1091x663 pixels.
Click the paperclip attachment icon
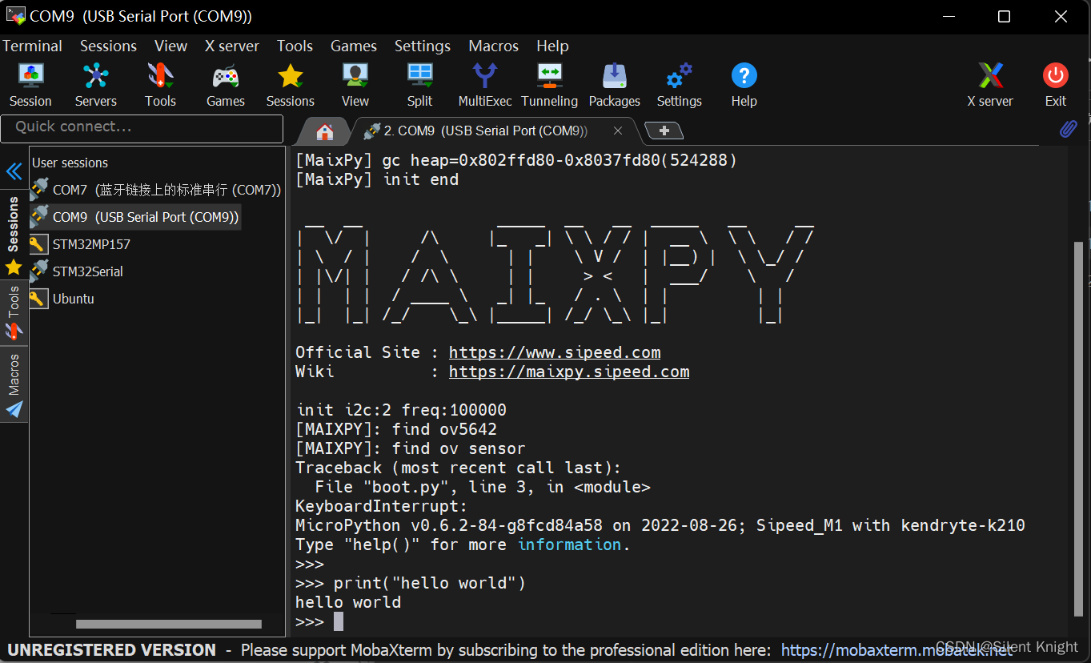tap(1068, 129)
